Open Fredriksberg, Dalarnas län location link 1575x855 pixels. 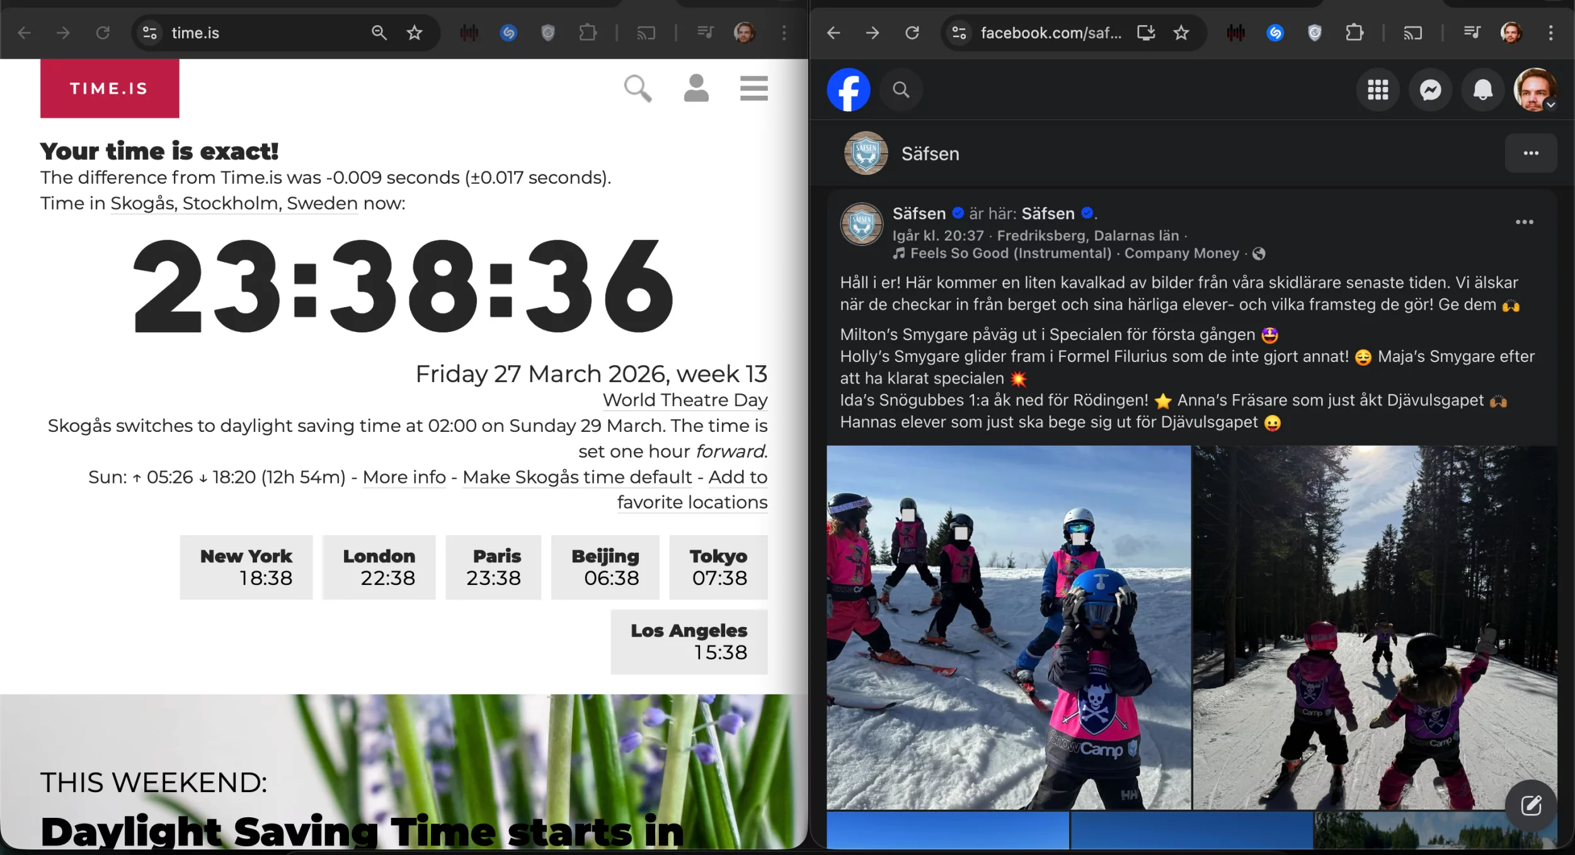(1088, 235)
